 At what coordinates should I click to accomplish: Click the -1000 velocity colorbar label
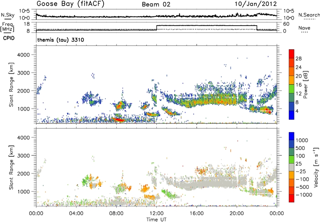click(304, 195)
